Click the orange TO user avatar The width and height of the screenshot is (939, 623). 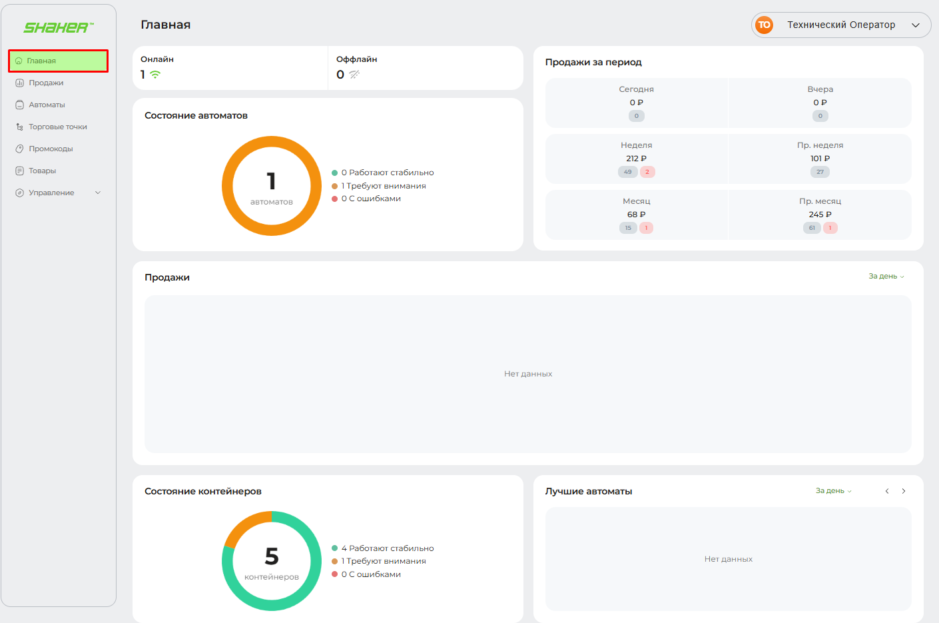click(x=764, y=25)
